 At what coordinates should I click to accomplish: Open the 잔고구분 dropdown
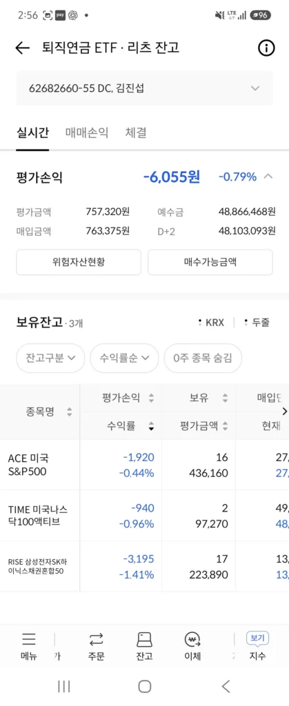[50, 358]
